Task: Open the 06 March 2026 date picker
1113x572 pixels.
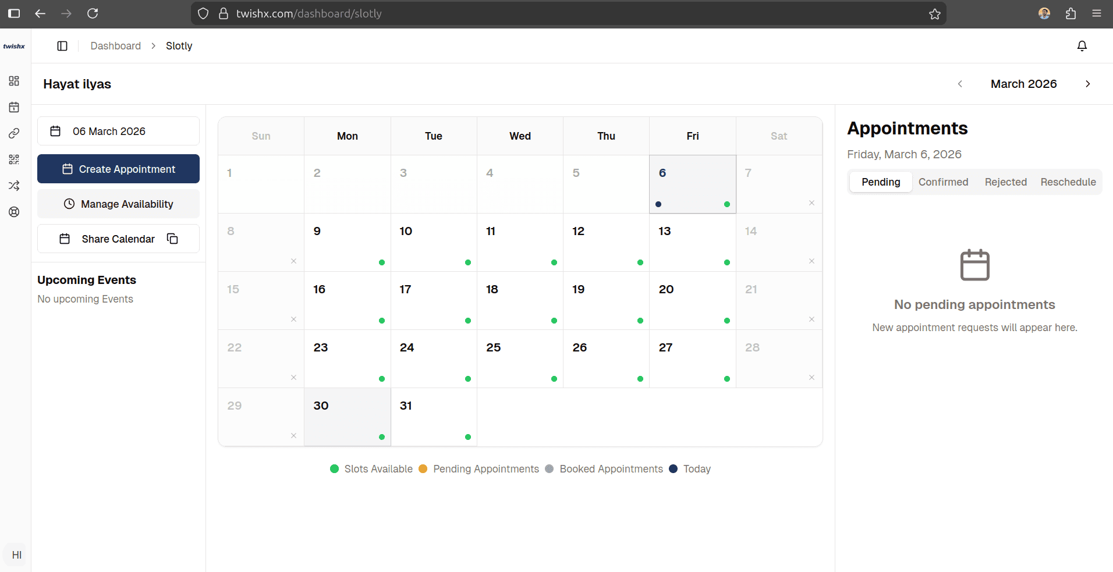Action: [x=118, y=131]
